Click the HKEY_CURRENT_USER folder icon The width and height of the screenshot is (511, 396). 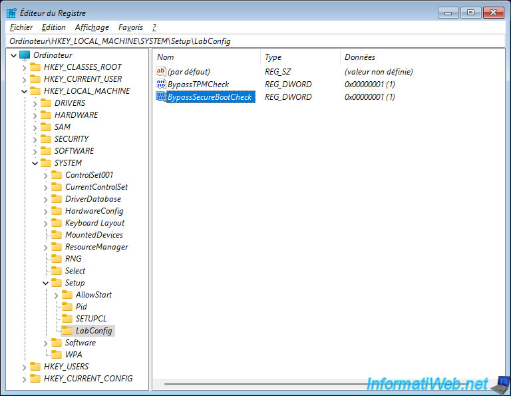[35, 79]
